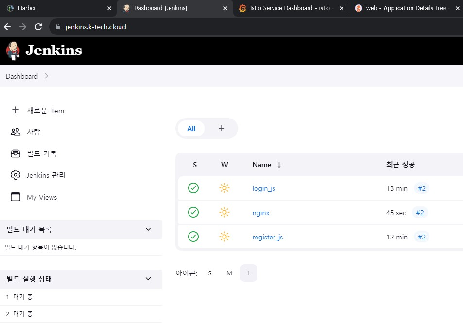
Task: Click the Jenkins butler logo
Action: 13,51
